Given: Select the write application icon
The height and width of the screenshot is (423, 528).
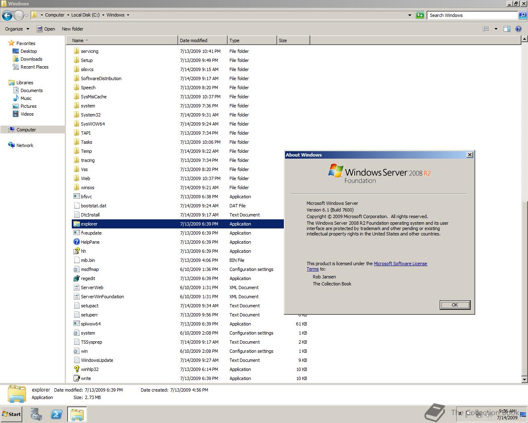Looking at the screenshot, I should (x=76, y=378).
